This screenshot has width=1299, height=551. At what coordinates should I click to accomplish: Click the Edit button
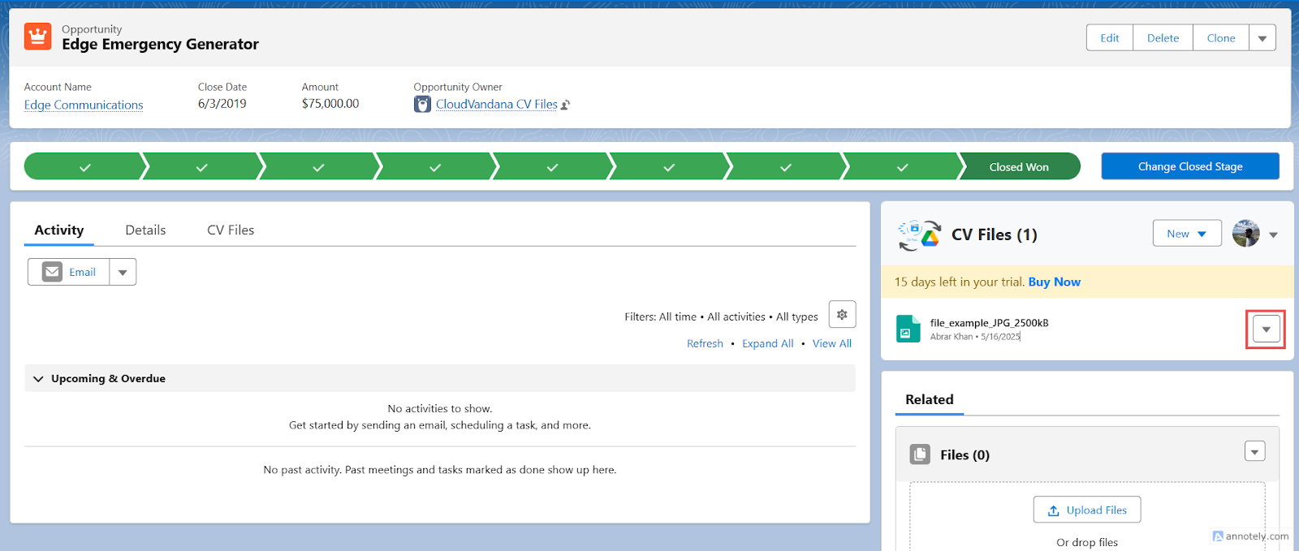tap(1110, 38)
